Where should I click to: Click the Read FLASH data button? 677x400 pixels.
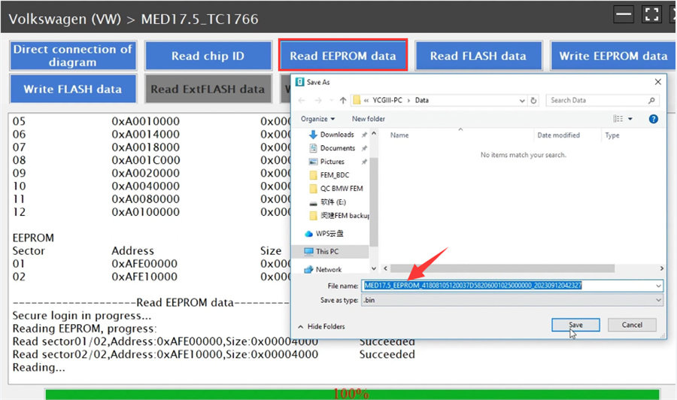[x=478, y=56]
